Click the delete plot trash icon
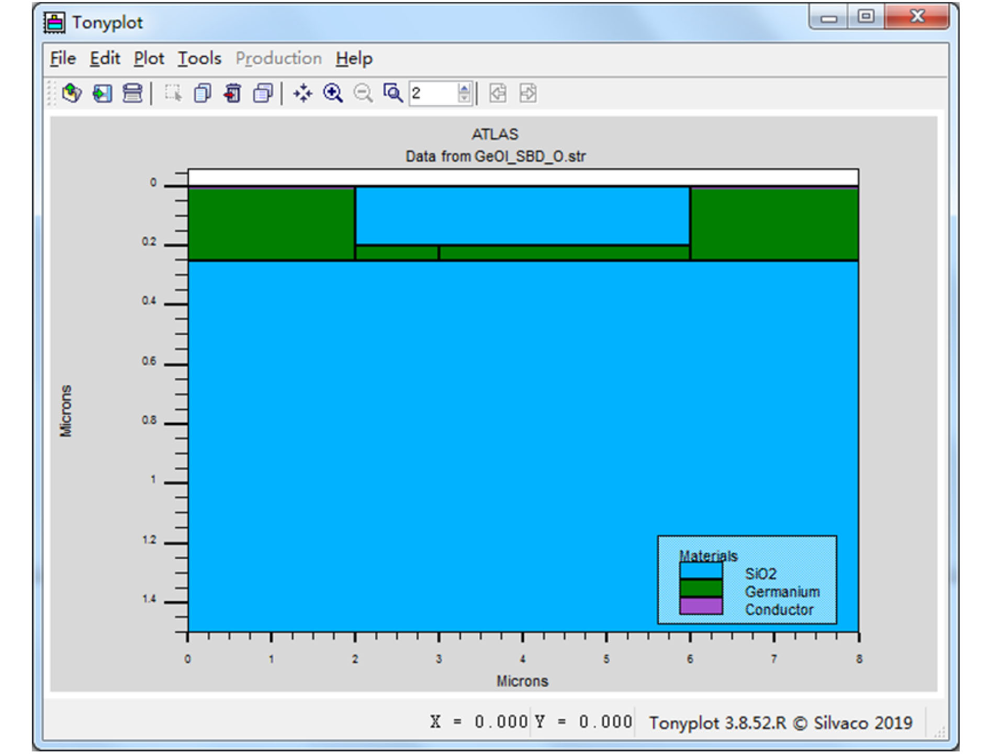Screen dimensions: 989x754 pos(232,93)
